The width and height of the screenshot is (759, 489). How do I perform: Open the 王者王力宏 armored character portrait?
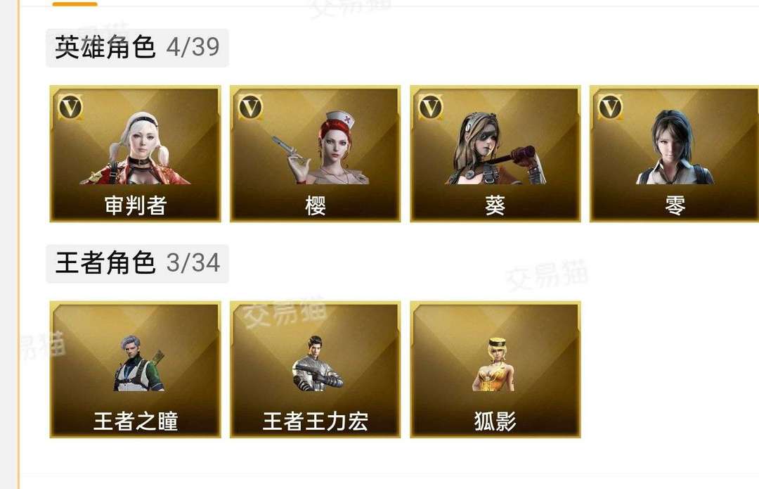pos(318,364)
